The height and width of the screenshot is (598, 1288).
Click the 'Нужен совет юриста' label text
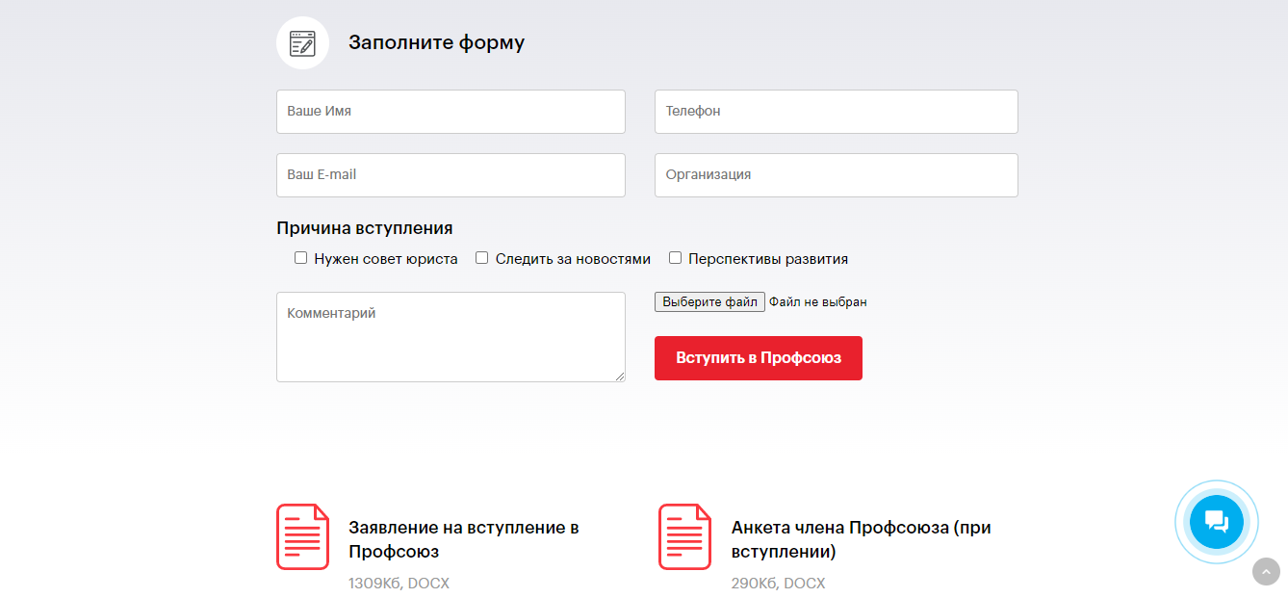(x=386, y=259)
